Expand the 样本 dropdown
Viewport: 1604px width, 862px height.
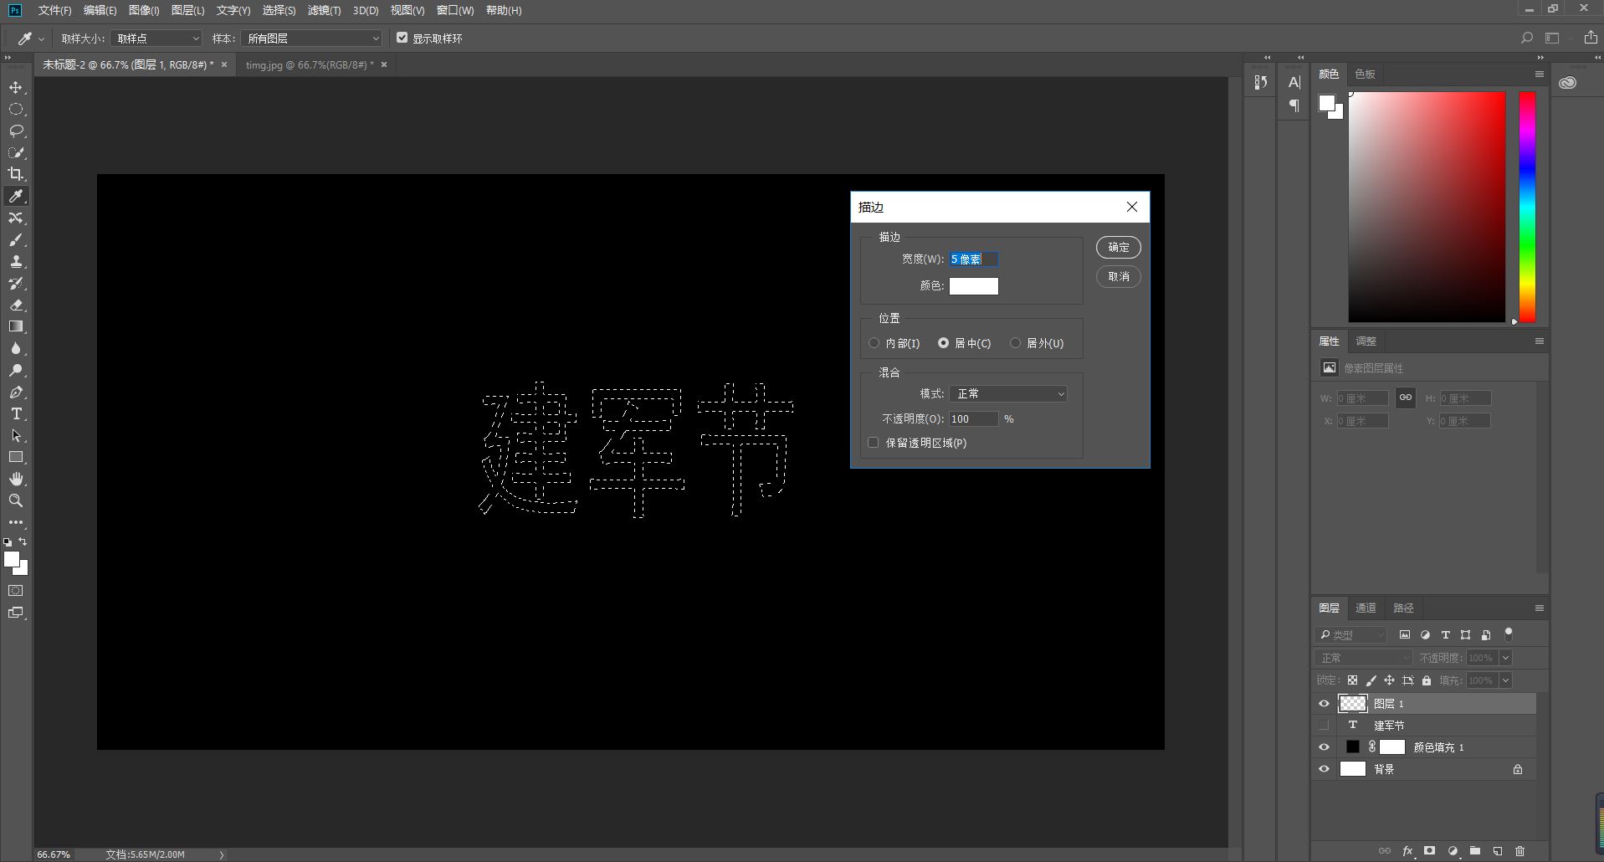(x=311, y=38)
